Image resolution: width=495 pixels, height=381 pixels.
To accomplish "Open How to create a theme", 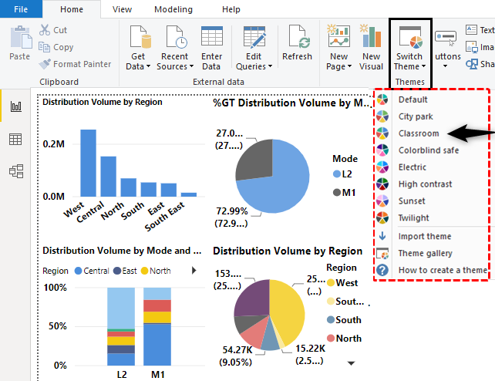I will (x=443, y=270).
